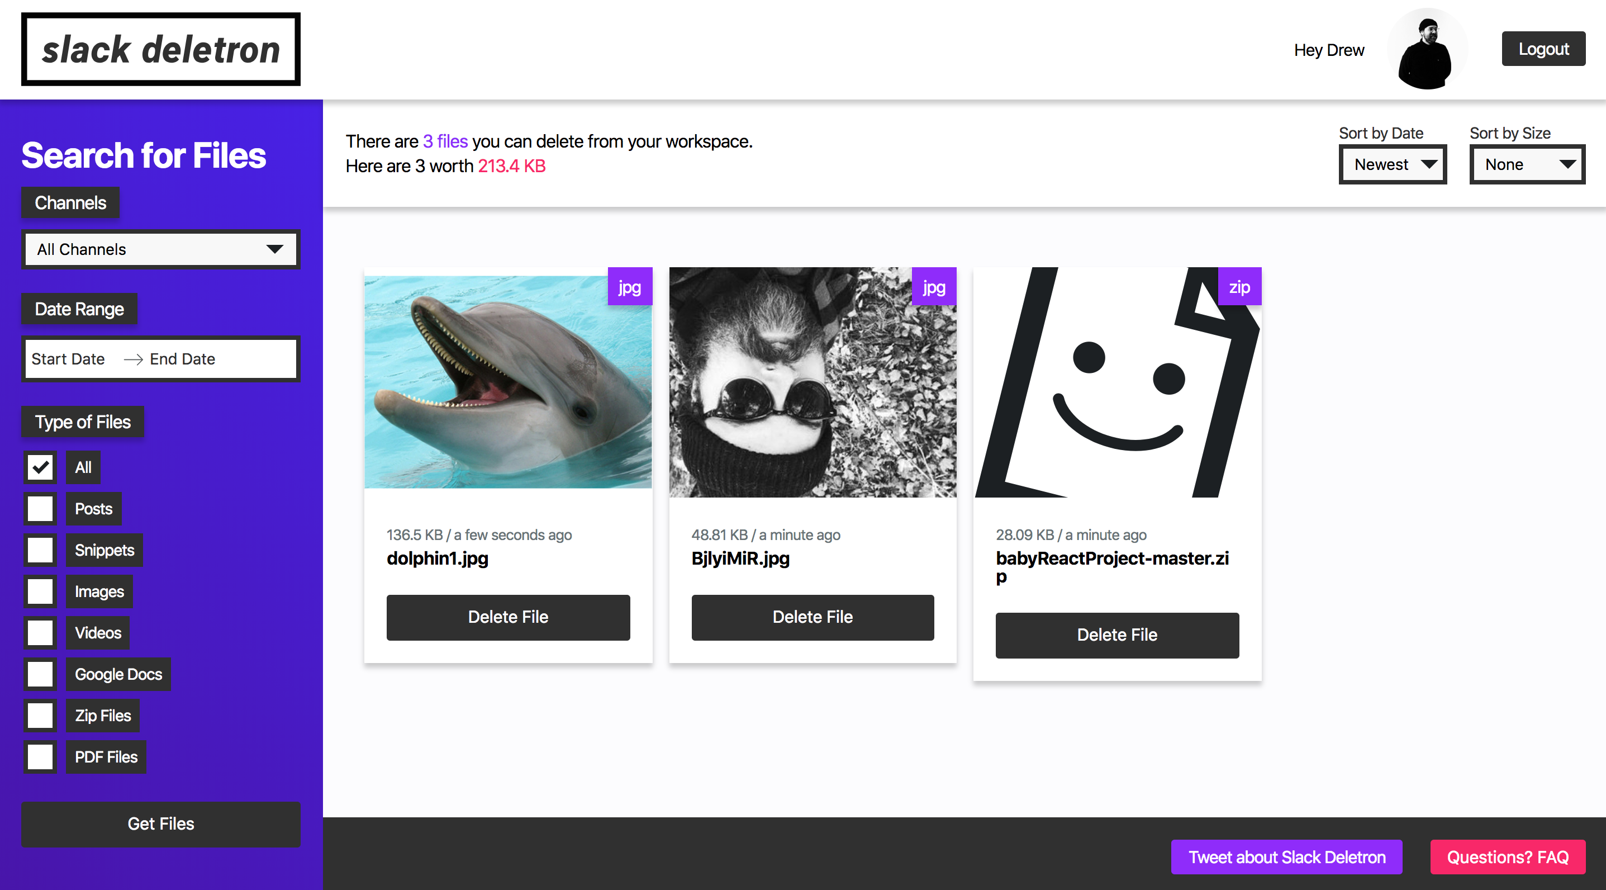Delete babyReactProject-master.zip
This screenshot has width=1606, height=890.
tap(1116, 635)
